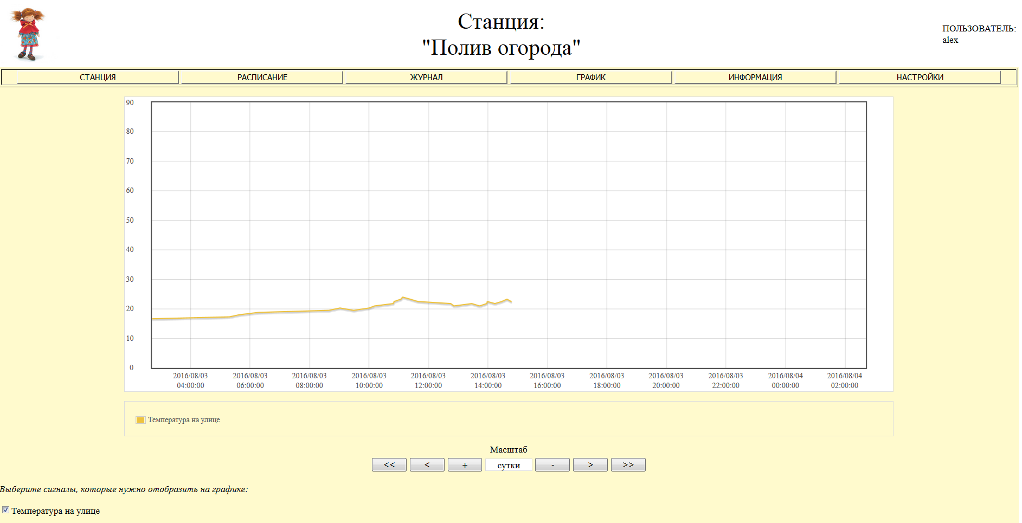Click the temperature line peak on chart
This screenshot has width=1022, height=523.
(402, 298)
